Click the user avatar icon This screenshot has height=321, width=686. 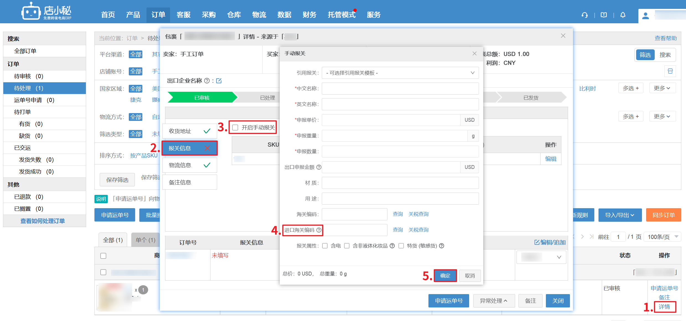[x=646, y=16]
